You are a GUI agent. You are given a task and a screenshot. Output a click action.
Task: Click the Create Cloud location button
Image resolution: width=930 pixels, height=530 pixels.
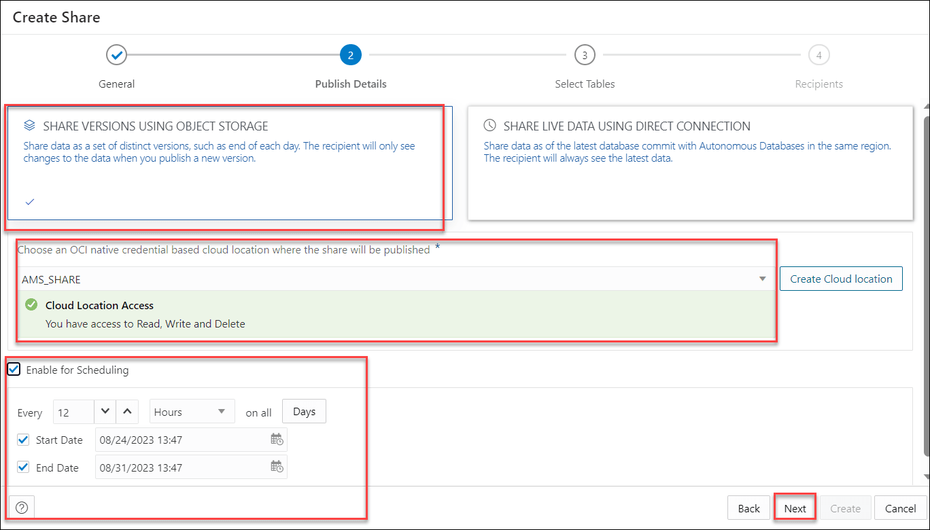point(841,278)
